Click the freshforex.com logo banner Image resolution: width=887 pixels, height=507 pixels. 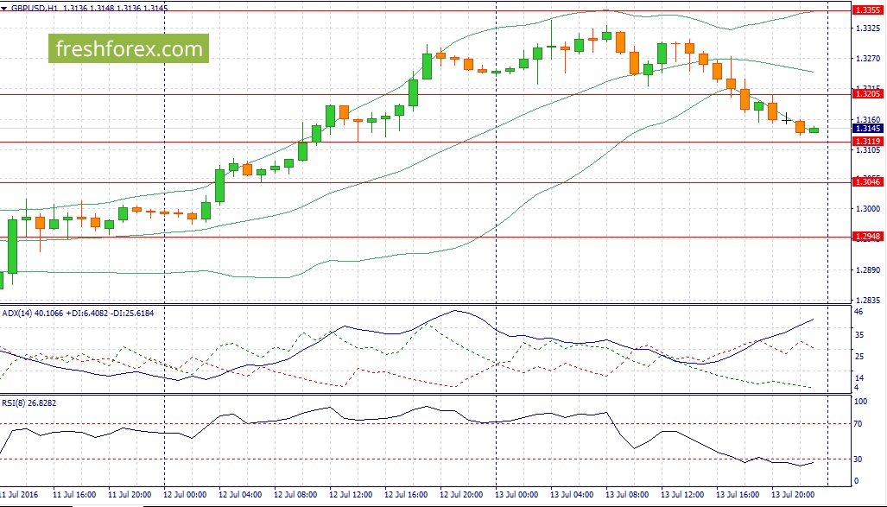coord(129,48)
